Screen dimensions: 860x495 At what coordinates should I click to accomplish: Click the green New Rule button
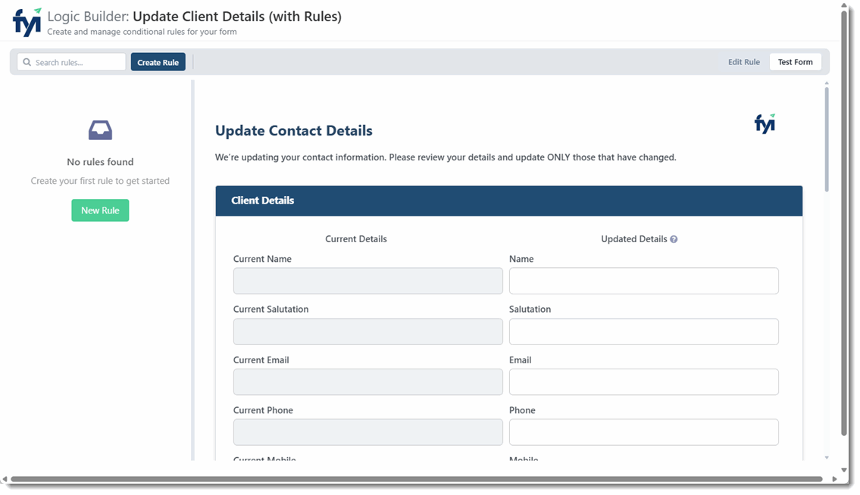point(100,210)
